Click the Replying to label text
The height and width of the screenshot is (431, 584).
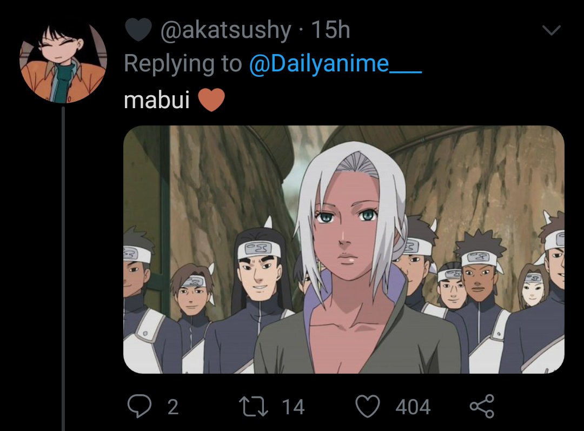183,64
